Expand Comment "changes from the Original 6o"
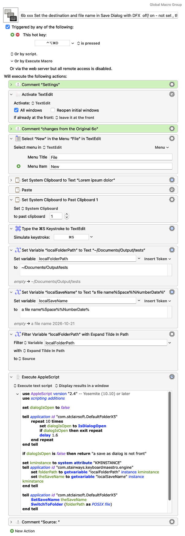Image resolution: width=185 pixels, height=536 pixels. click(11, 129)
